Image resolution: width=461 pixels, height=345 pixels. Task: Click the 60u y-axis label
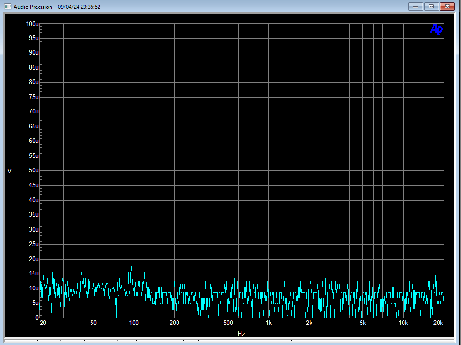[34, 141]
